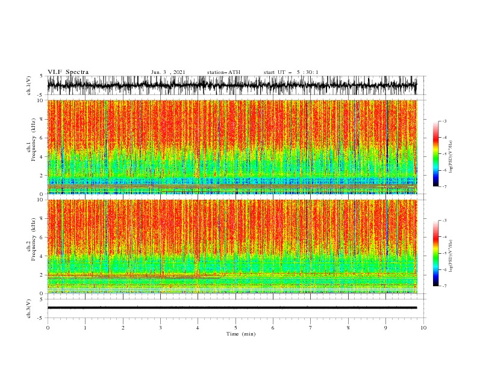Click the time axis tick "5"

point(235,328)
